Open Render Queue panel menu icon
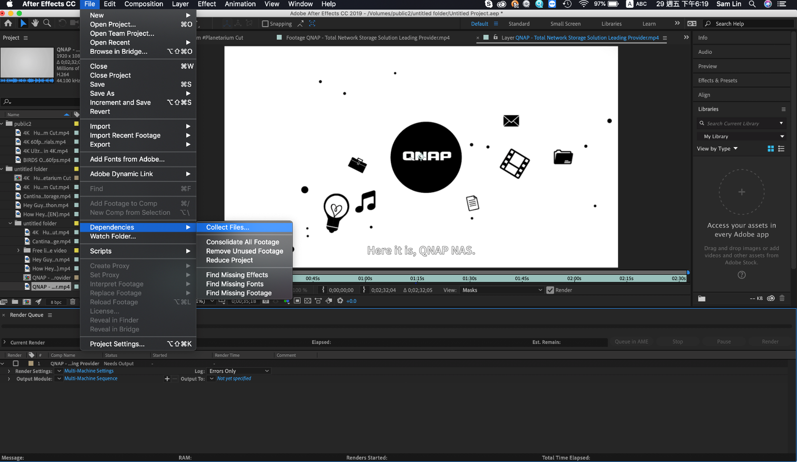This screenshot has height=462, width=797. click(49, 315)
